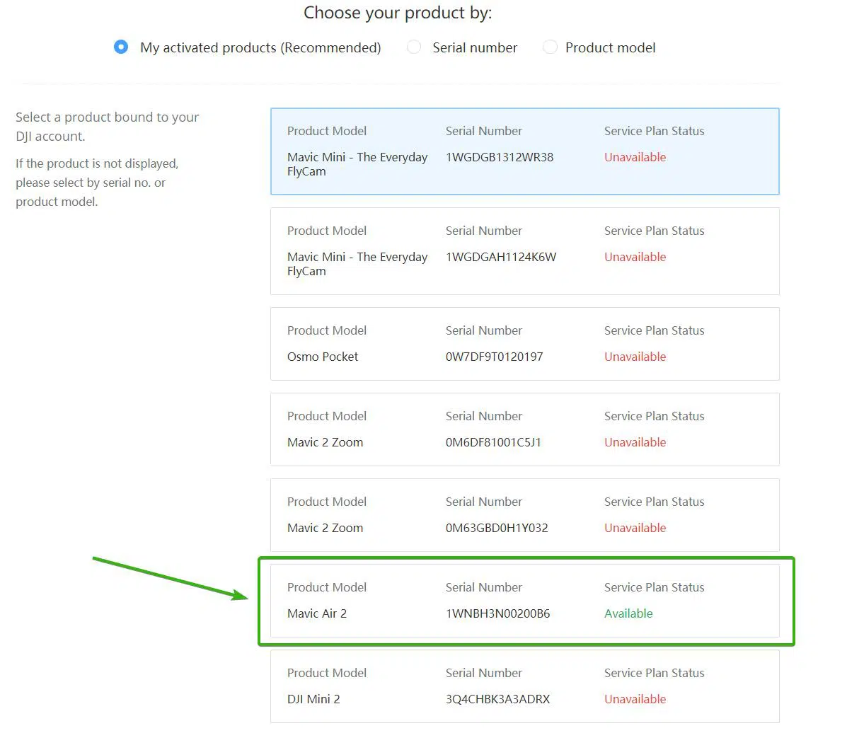This screenshot has height=733, width=847.
Task: Click 'Unavailable' status of Osmo Pocket
Action: point(635,357)
